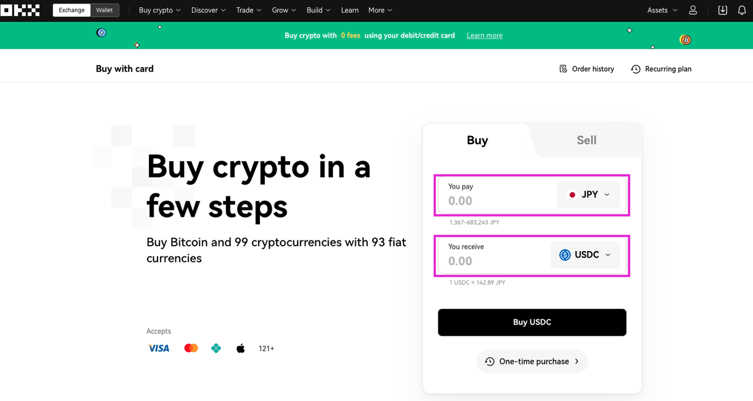The width and height of the screenshot is (753, 401).
Task: Switch to Wallet mode
Action: pos(104,10)
